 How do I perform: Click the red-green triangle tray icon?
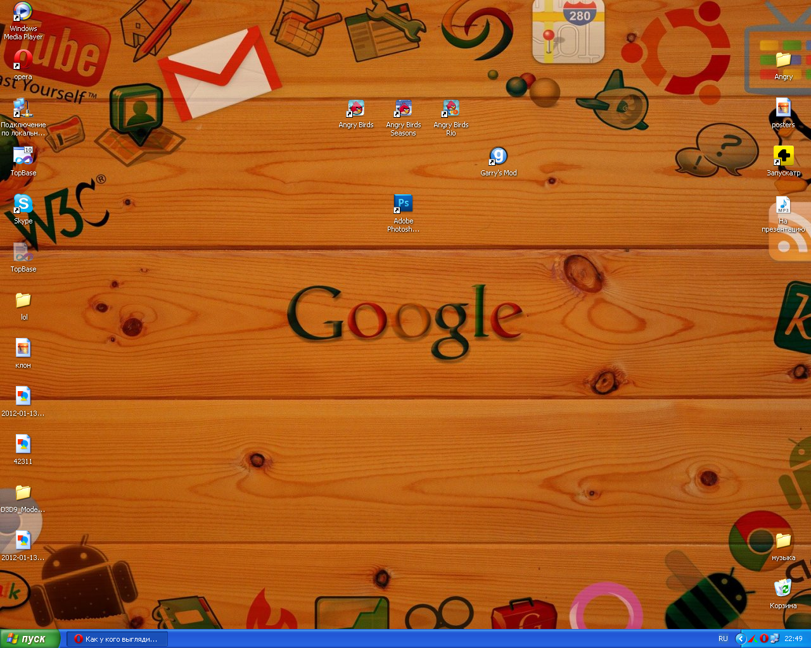(753, 639)
